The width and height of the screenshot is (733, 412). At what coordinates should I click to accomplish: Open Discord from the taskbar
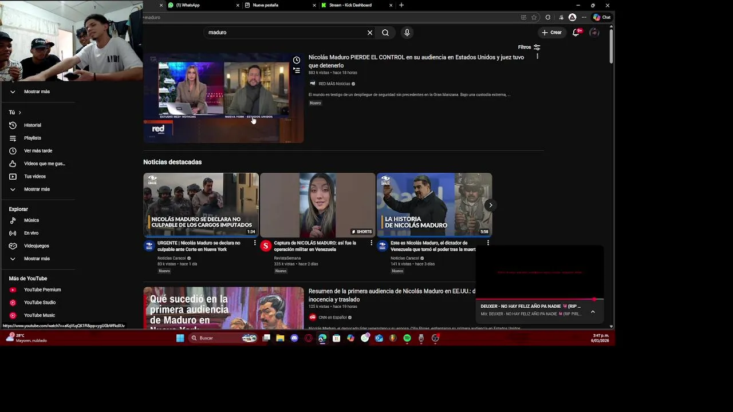click(294, 338)
